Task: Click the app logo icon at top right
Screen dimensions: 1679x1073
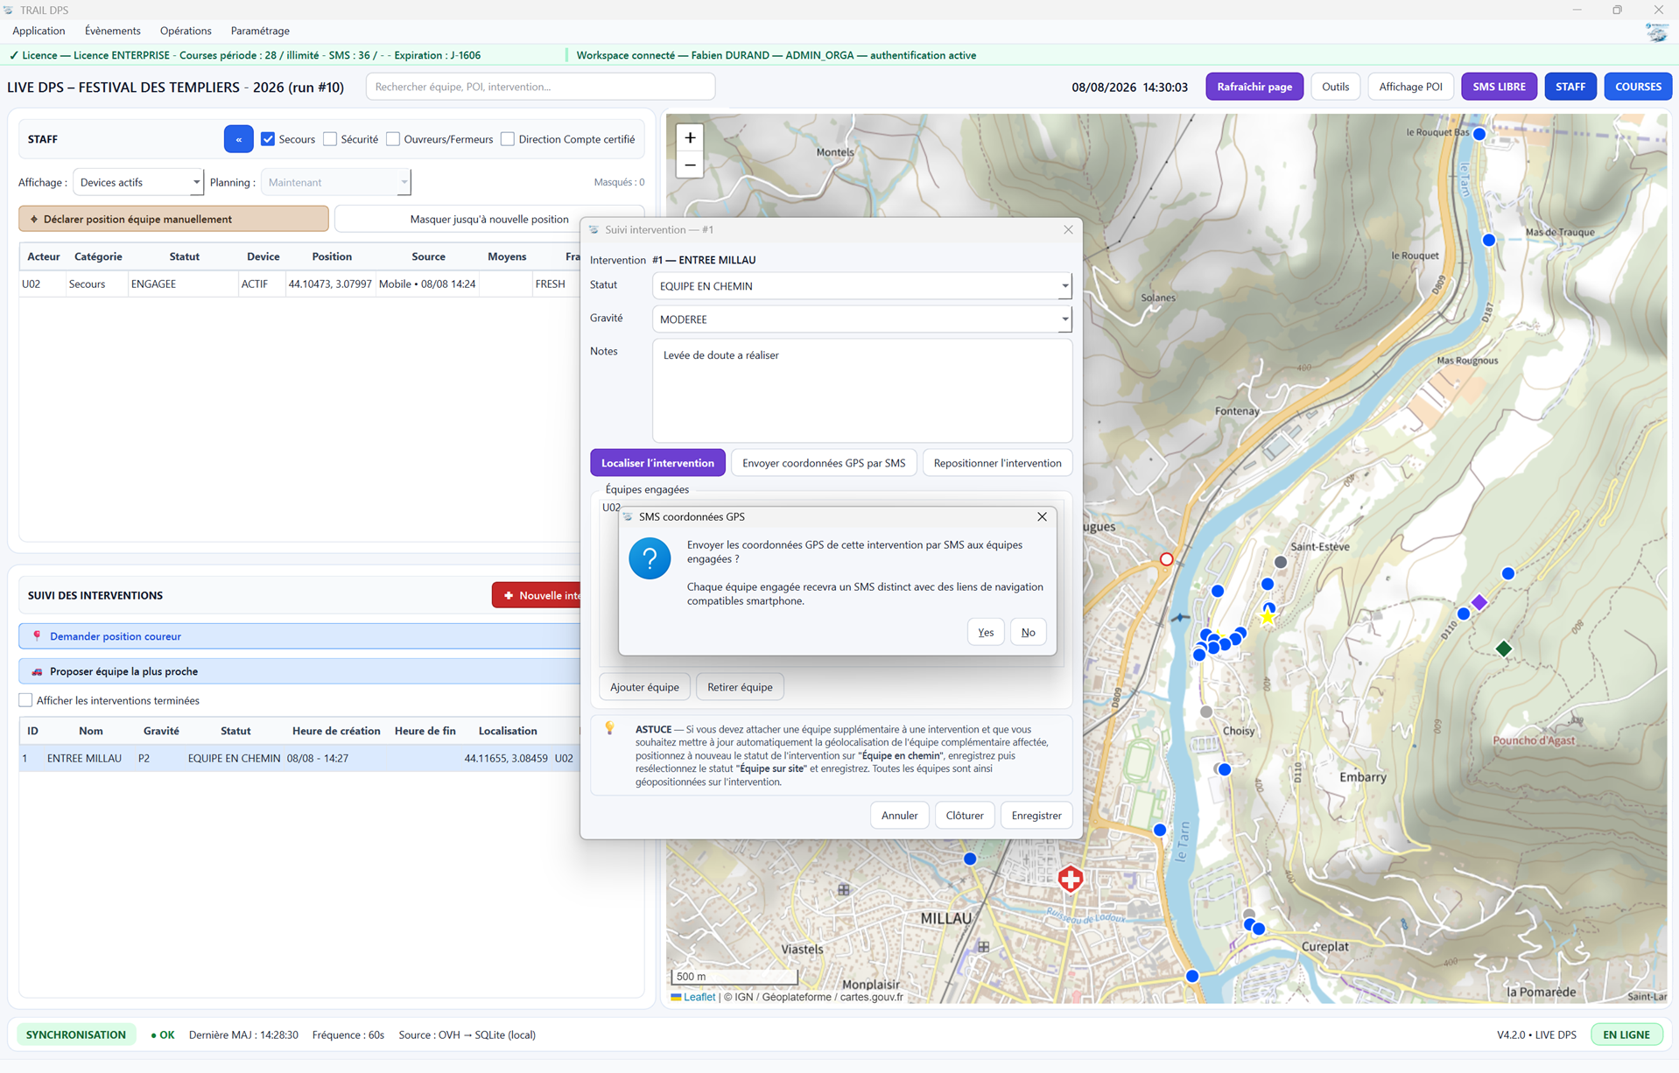Action: click(x=1656, y=32)
